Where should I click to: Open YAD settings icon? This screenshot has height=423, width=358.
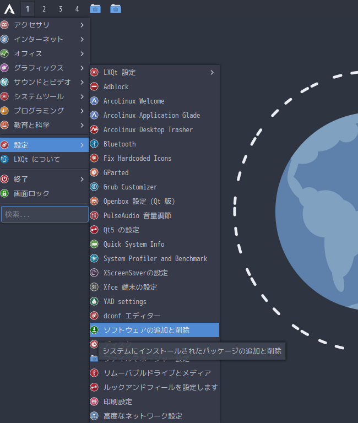tap(94, 301)
